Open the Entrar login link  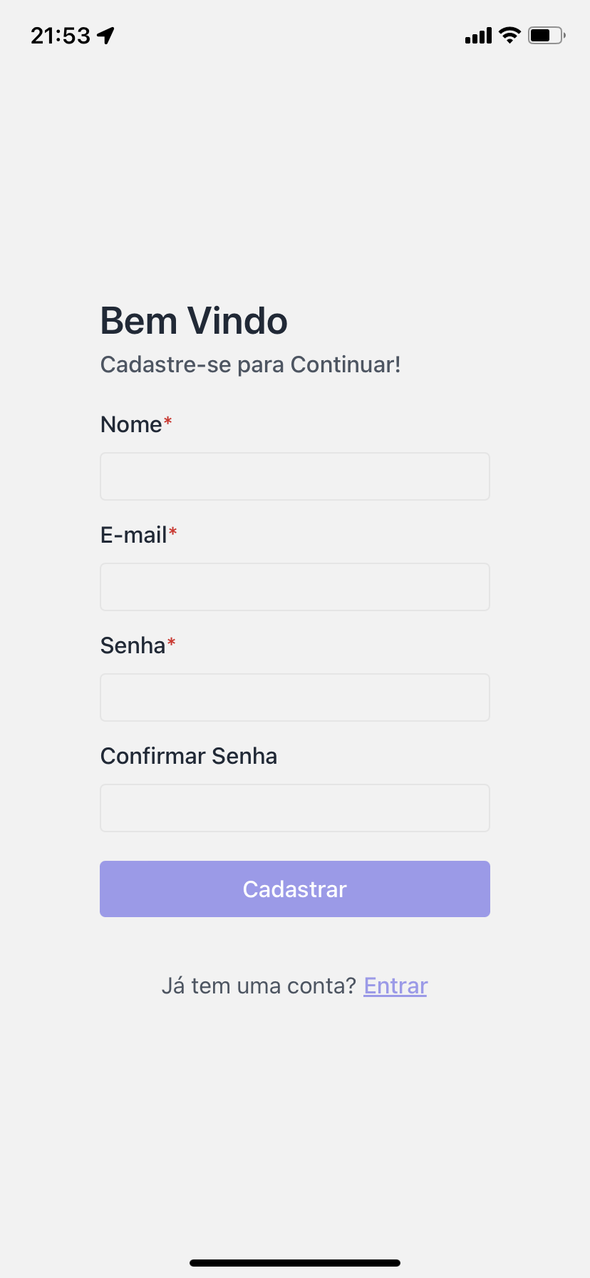click(395, 986)
